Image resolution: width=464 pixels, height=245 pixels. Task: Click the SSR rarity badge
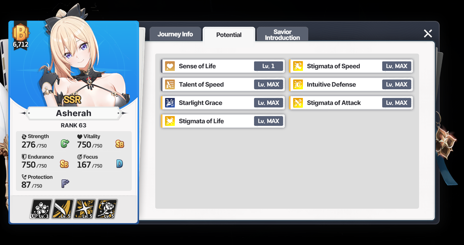[72, 100]
